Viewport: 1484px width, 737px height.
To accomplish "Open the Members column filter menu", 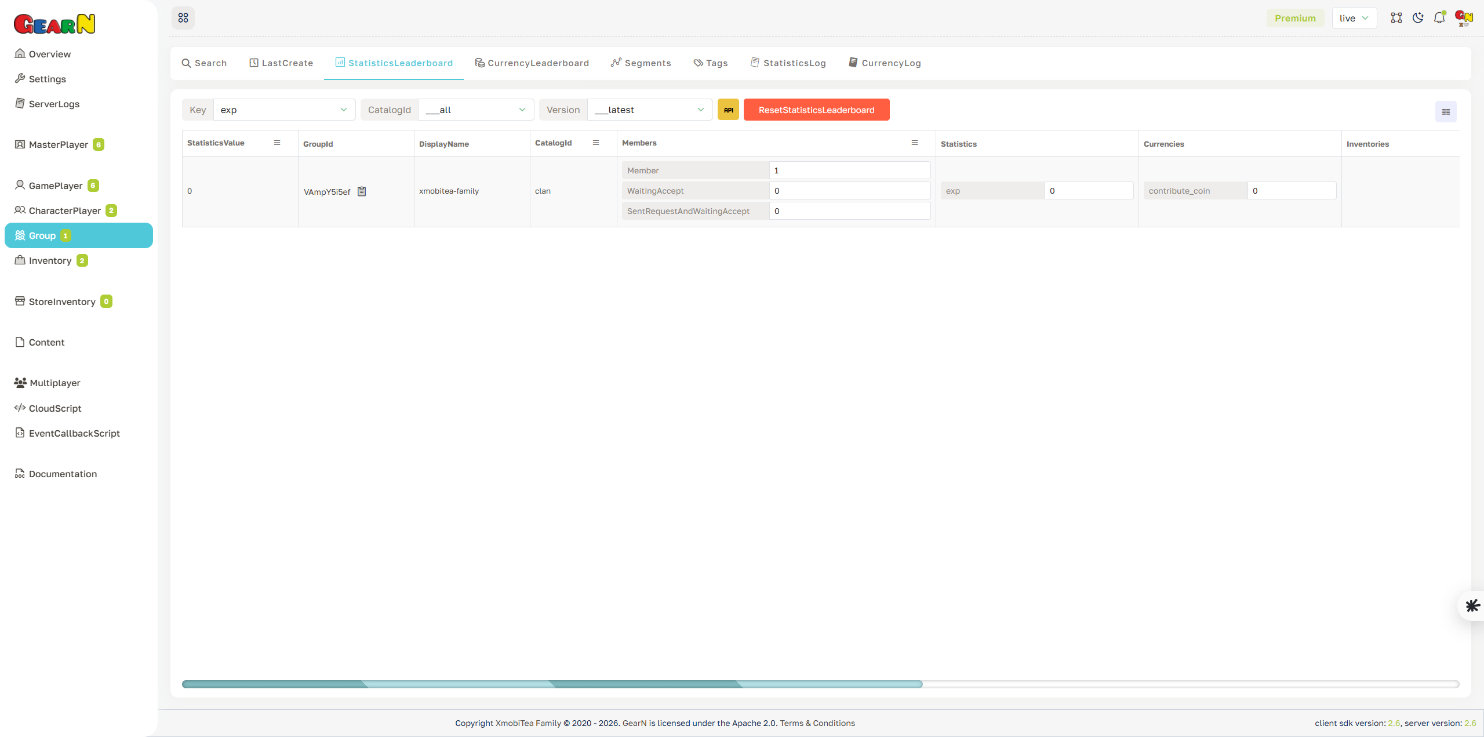I will click(x=915, y=143).
